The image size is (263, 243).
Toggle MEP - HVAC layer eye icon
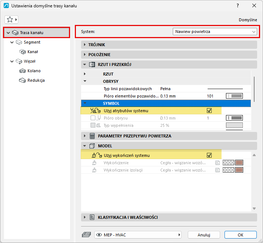(x=99, y=235)
